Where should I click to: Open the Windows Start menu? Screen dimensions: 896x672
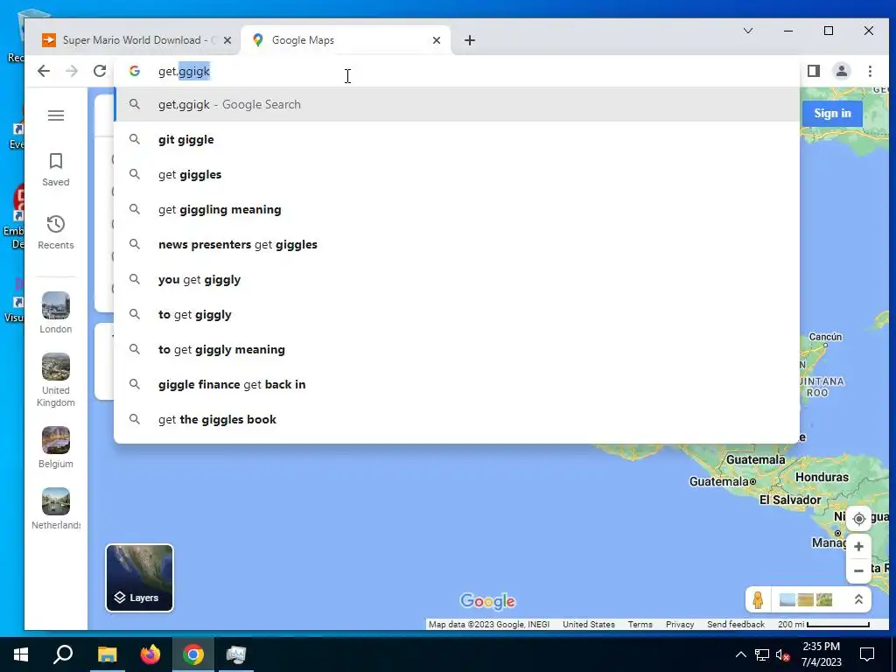[x=21, y=654]
